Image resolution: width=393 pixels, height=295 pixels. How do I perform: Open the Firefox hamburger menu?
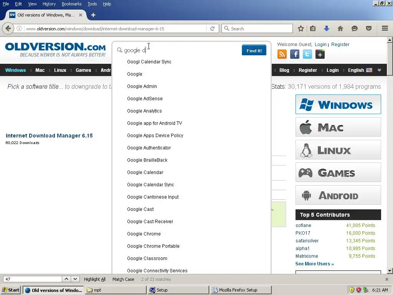385,28
